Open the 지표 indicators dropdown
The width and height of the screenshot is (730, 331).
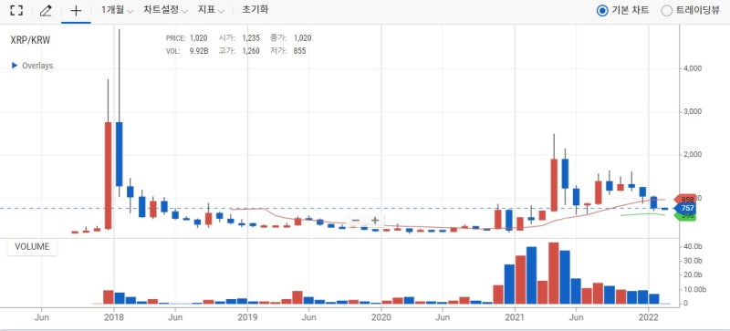[x=211, y=10]
